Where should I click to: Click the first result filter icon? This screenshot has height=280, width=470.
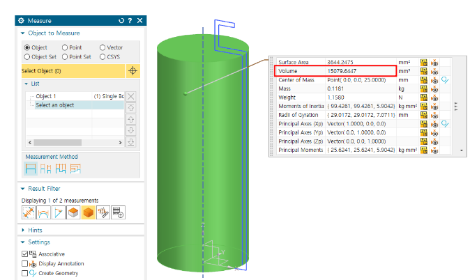point(29,212)
